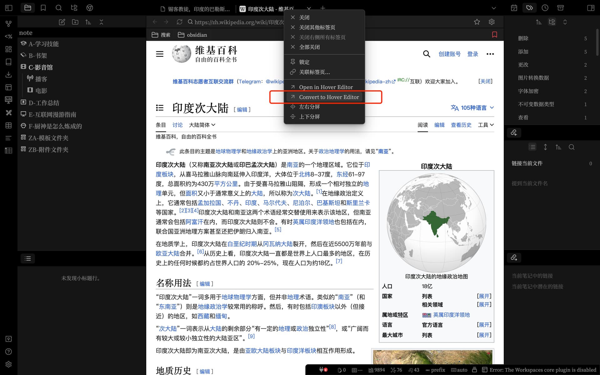The image size is (600, 375).
Task: Toggle collapse results in backlinks pane
Action: (x=532, y=147)
